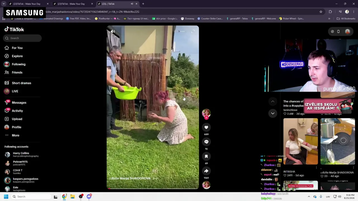Click the Upload plus icon
Image resolution: width=358 pixels, height=201 pixels.
point(7,119)
